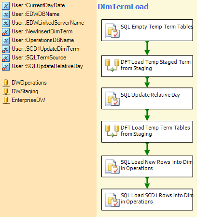Select the User::NewInsertDimTerm expression variable icon
The height and width of the screenshot is (217, 197).
(6, 32)
